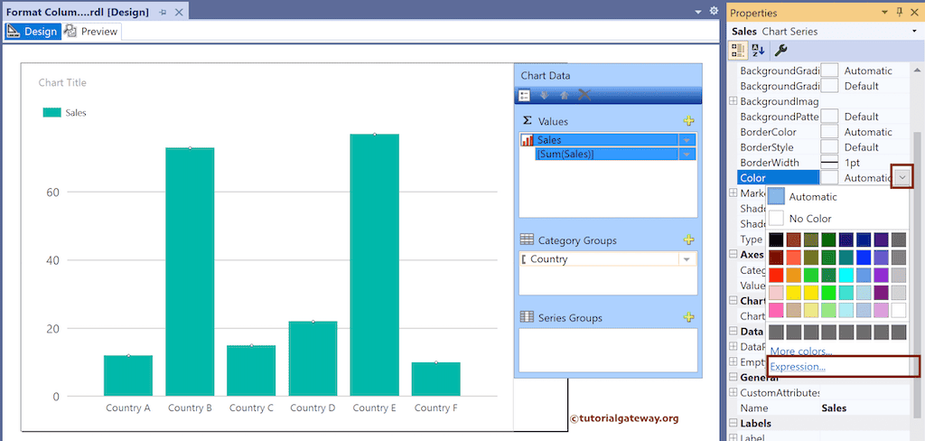Open Expression link in color picker
The height and width of the screenshot is (441, 925).
[x=798, y=367]
